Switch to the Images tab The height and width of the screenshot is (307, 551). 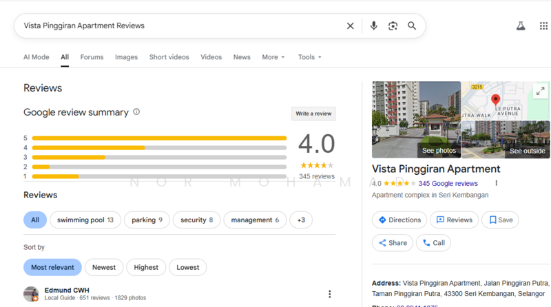(126, 57)
